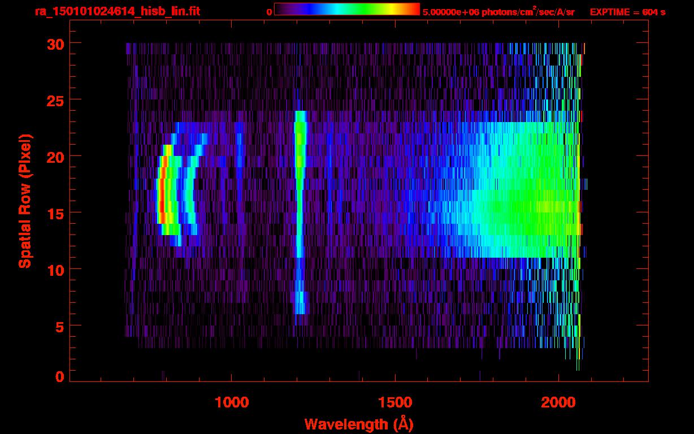Click the 1000 wavelength tick label

231,402
